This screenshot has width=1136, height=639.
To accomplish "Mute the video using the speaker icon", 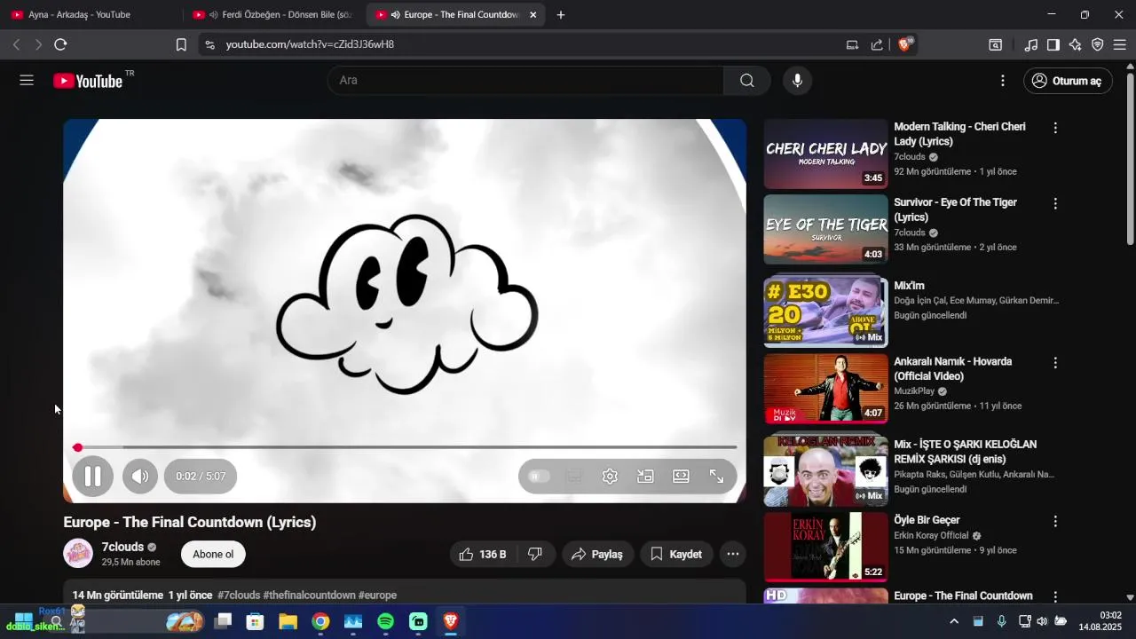I will (140, 476).
